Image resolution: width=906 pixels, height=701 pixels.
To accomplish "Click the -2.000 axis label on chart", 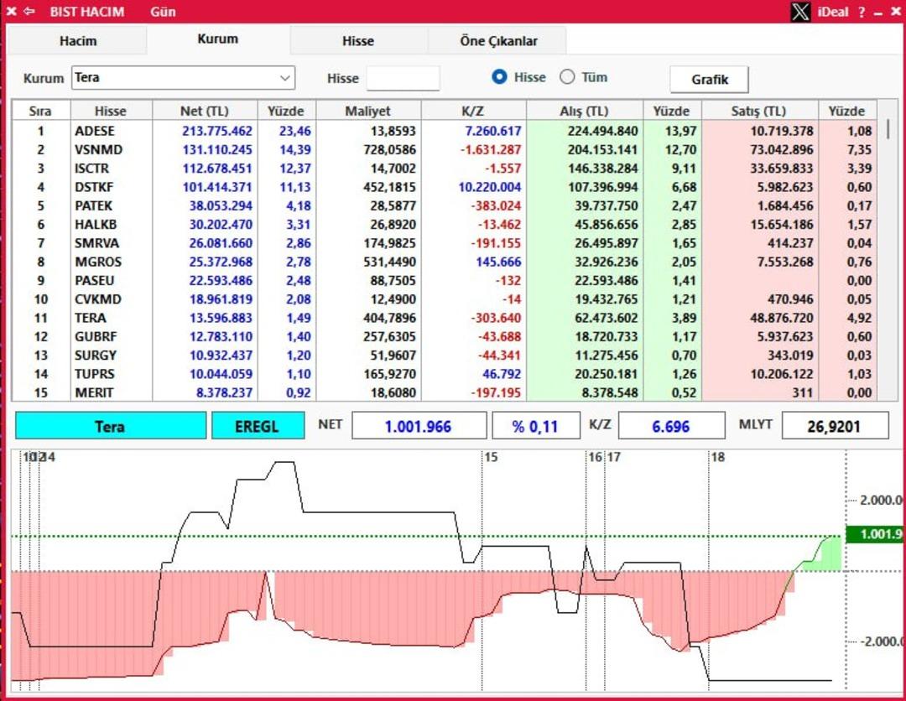I will pos(879,641).
